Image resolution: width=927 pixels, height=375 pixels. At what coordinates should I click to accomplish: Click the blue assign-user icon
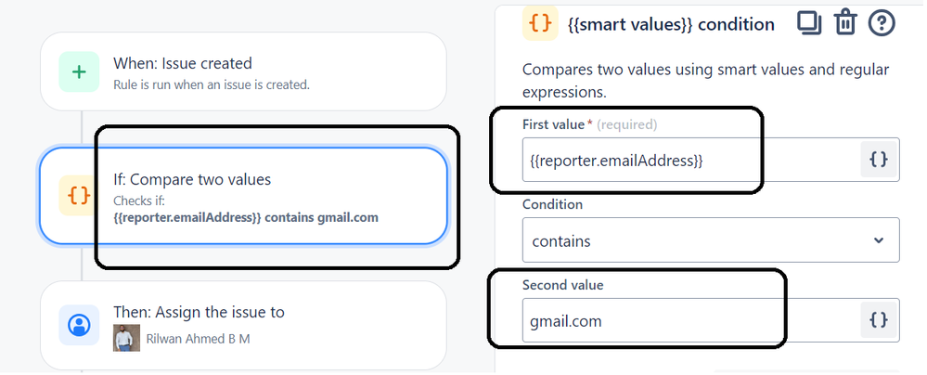(x=80, y=325)
